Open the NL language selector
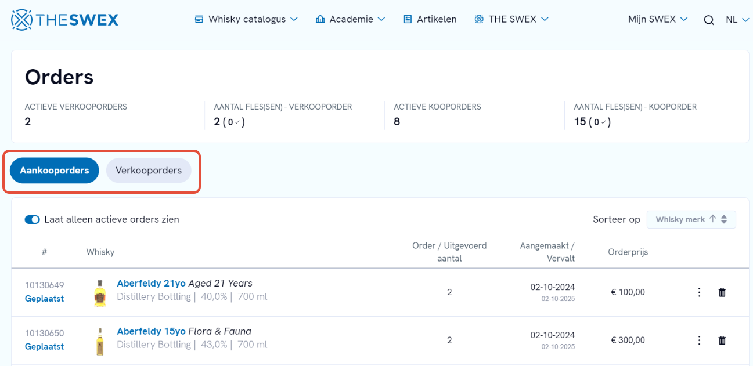The image size is (753, 366). click(737, 20)
